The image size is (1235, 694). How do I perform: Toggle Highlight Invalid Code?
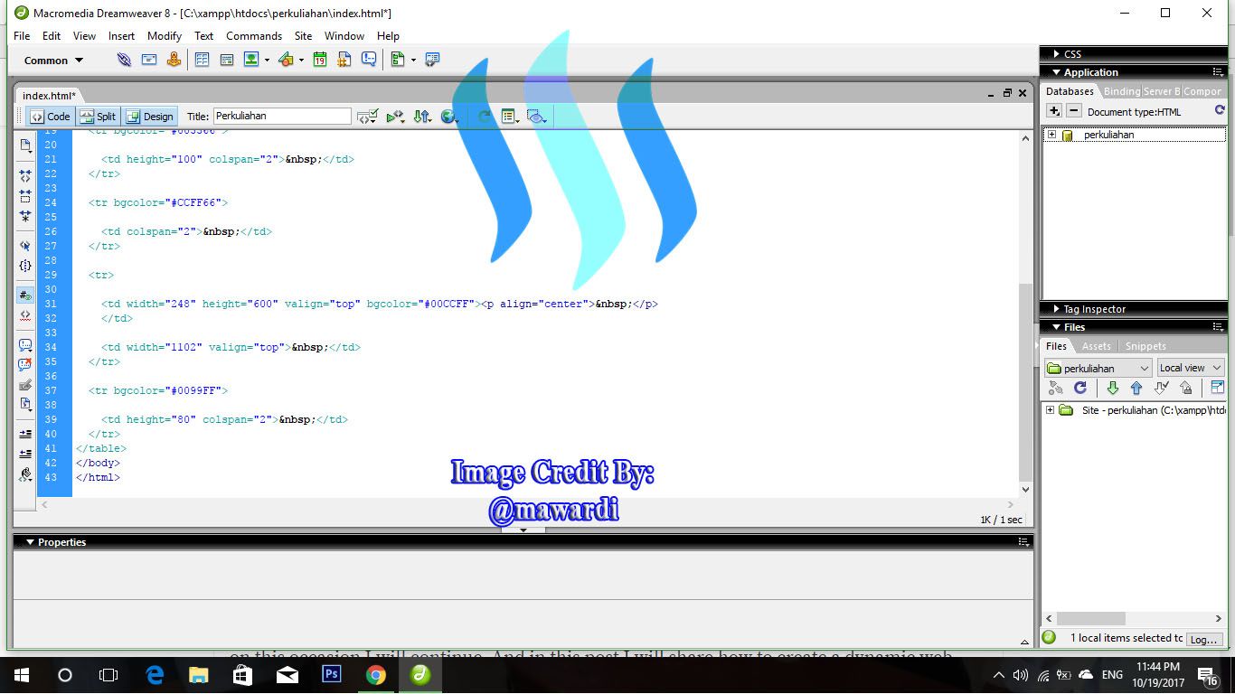point(25,315)
